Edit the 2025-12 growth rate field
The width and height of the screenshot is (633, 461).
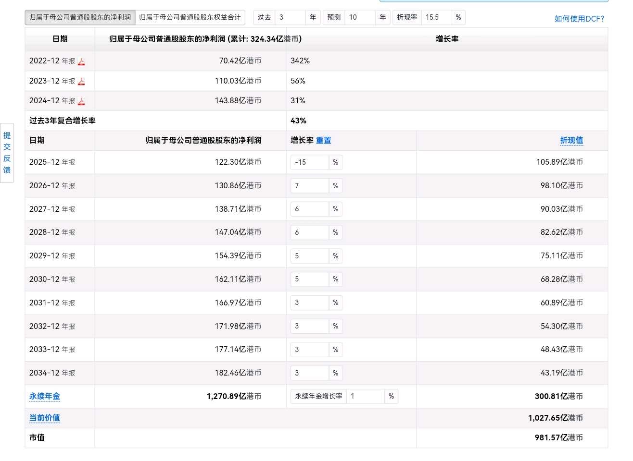pos(310,162)
